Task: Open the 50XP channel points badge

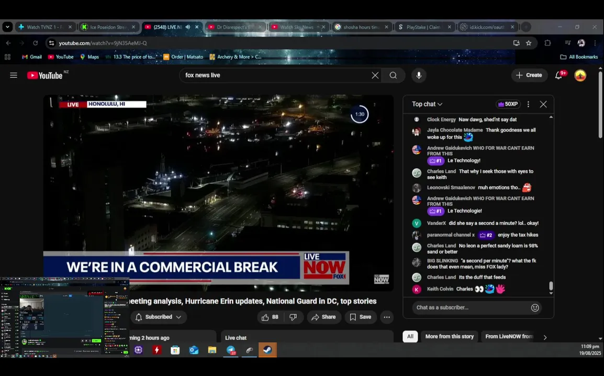Action: click(508, 104)
